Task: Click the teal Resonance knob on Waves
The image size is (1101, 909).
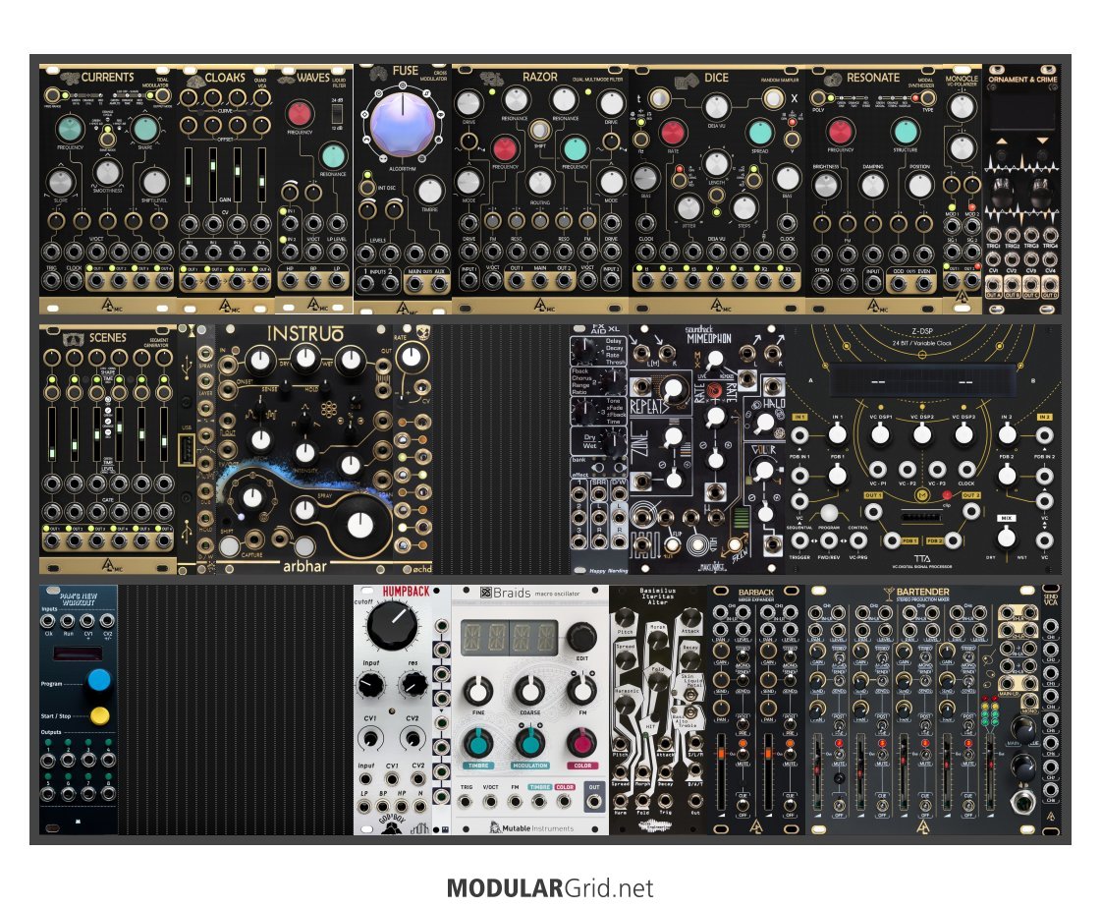Action: (332, 156)
